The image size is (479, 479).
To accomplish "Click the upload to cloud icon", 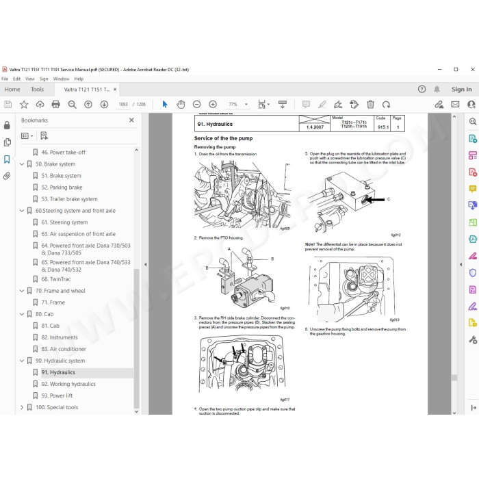I will (x=40, y=105).
